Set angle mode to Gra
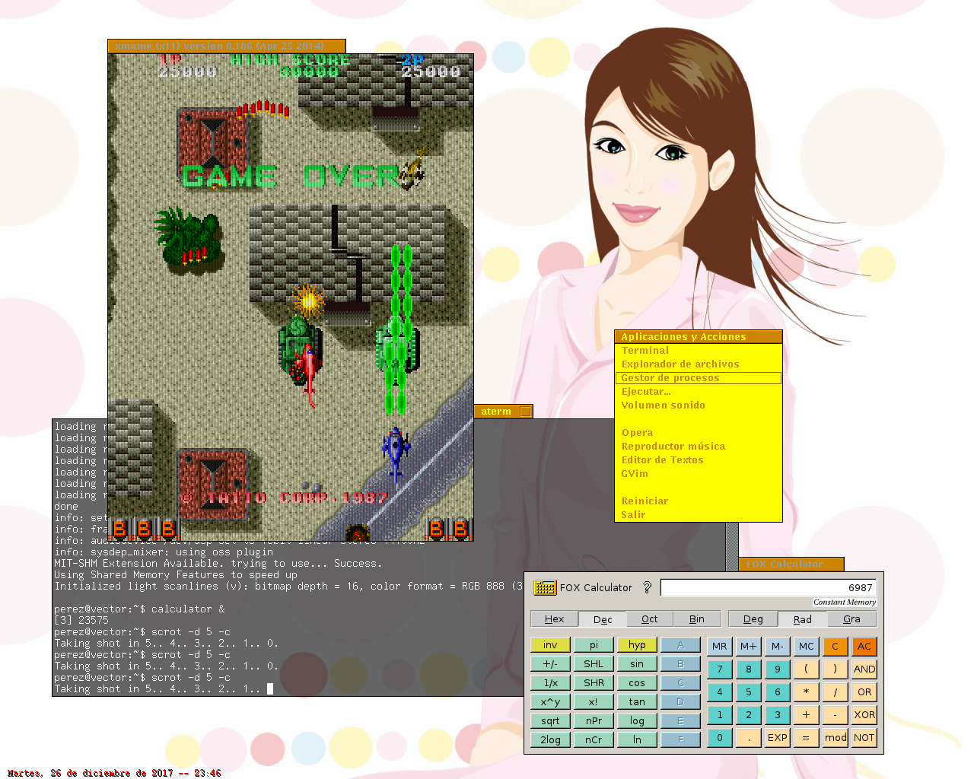The width and height of the screenshot is (974, 779). click(852, 619)
